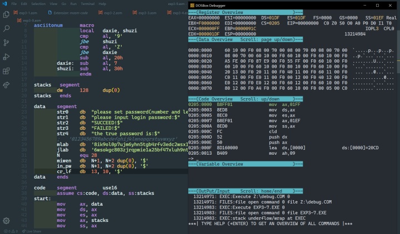Open the Explorer view in the activity bar
The image size is (400, 234).
(6, 14)
